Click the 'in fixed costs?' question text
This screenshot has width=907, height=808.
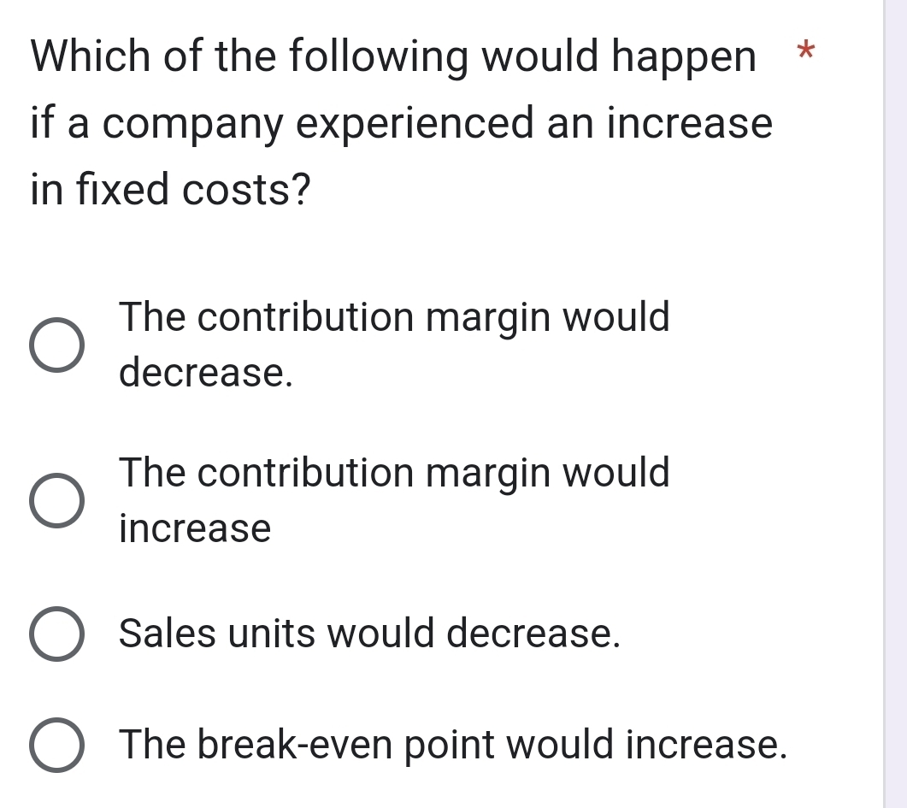pos(170,189)
